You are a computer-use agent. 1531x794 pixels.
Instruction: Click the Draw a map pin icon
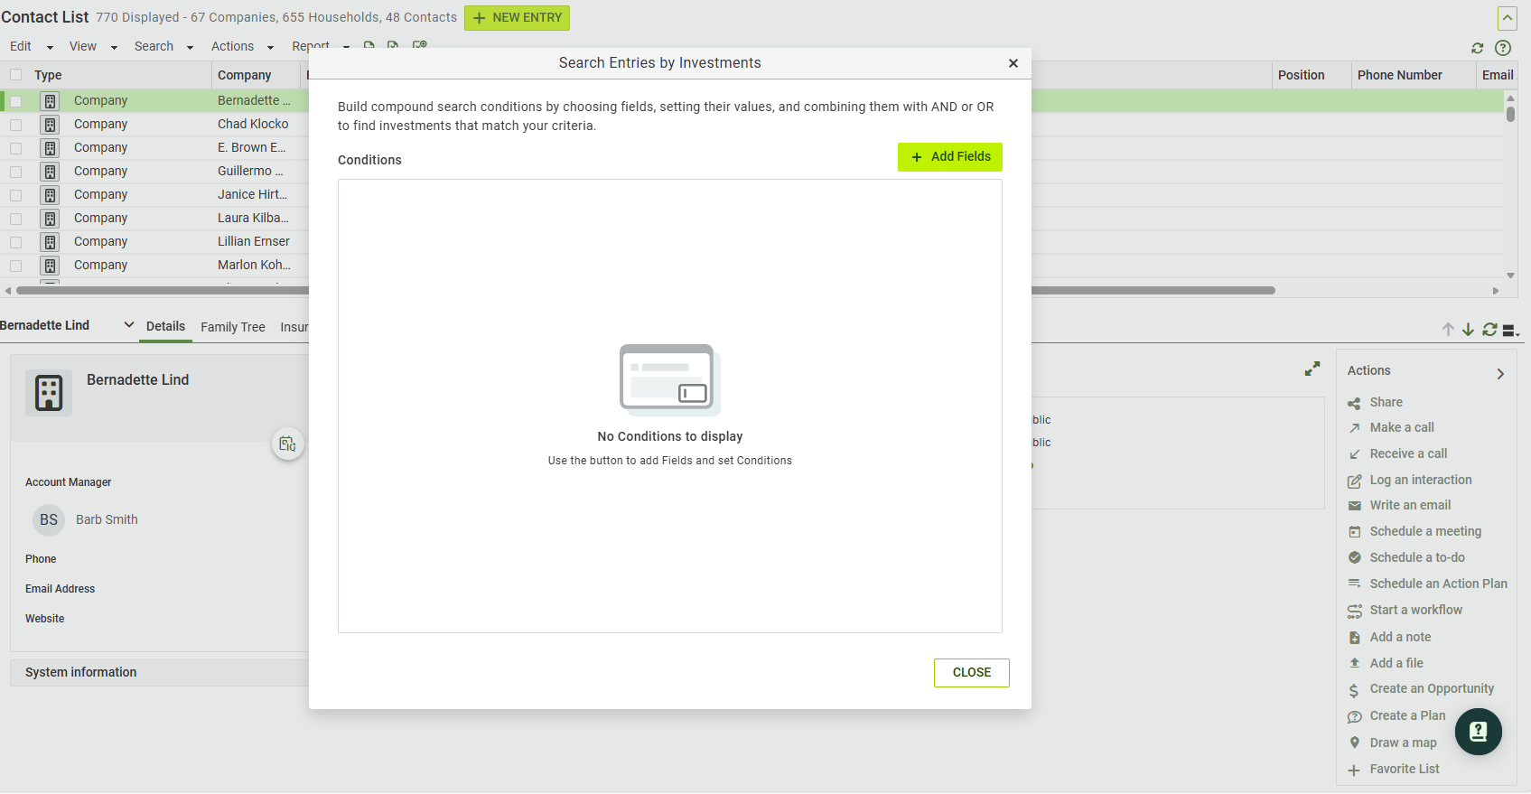pos(1354,743)
